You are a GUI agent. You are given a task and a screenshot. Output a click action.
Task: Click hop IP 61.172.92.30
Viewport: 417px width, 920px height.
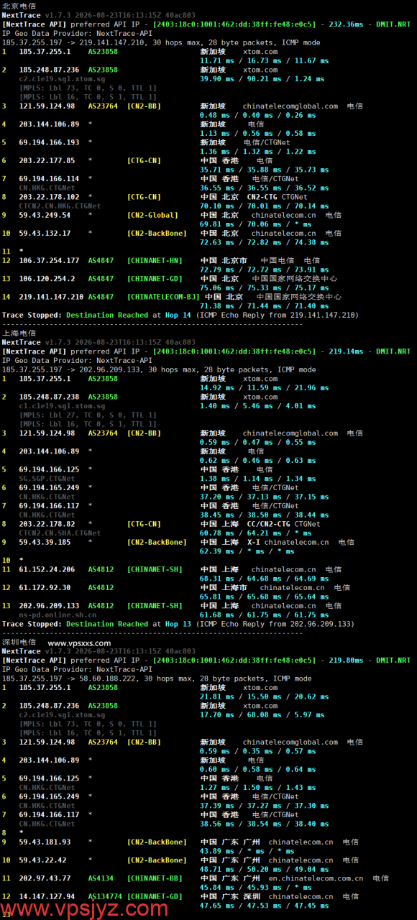coord(45,587)
